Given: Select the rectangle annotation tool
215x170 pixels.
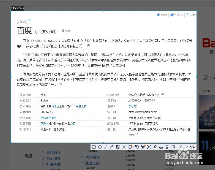Looking at the screenshot, I should (x=94, y=147).
